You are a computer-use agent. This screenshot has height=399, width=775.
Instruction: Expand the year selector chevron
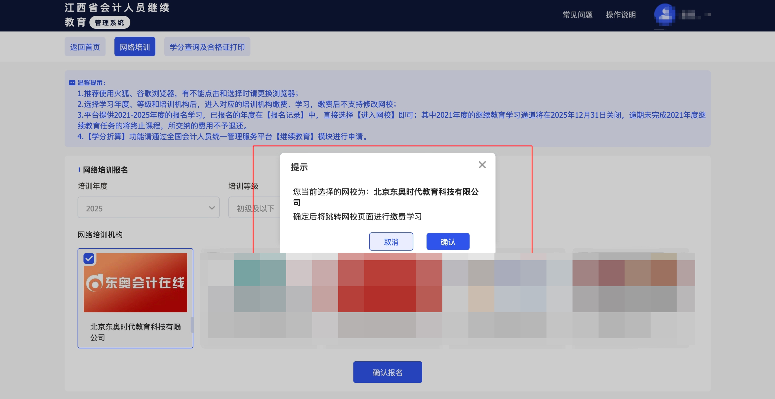tap(211, 208)
